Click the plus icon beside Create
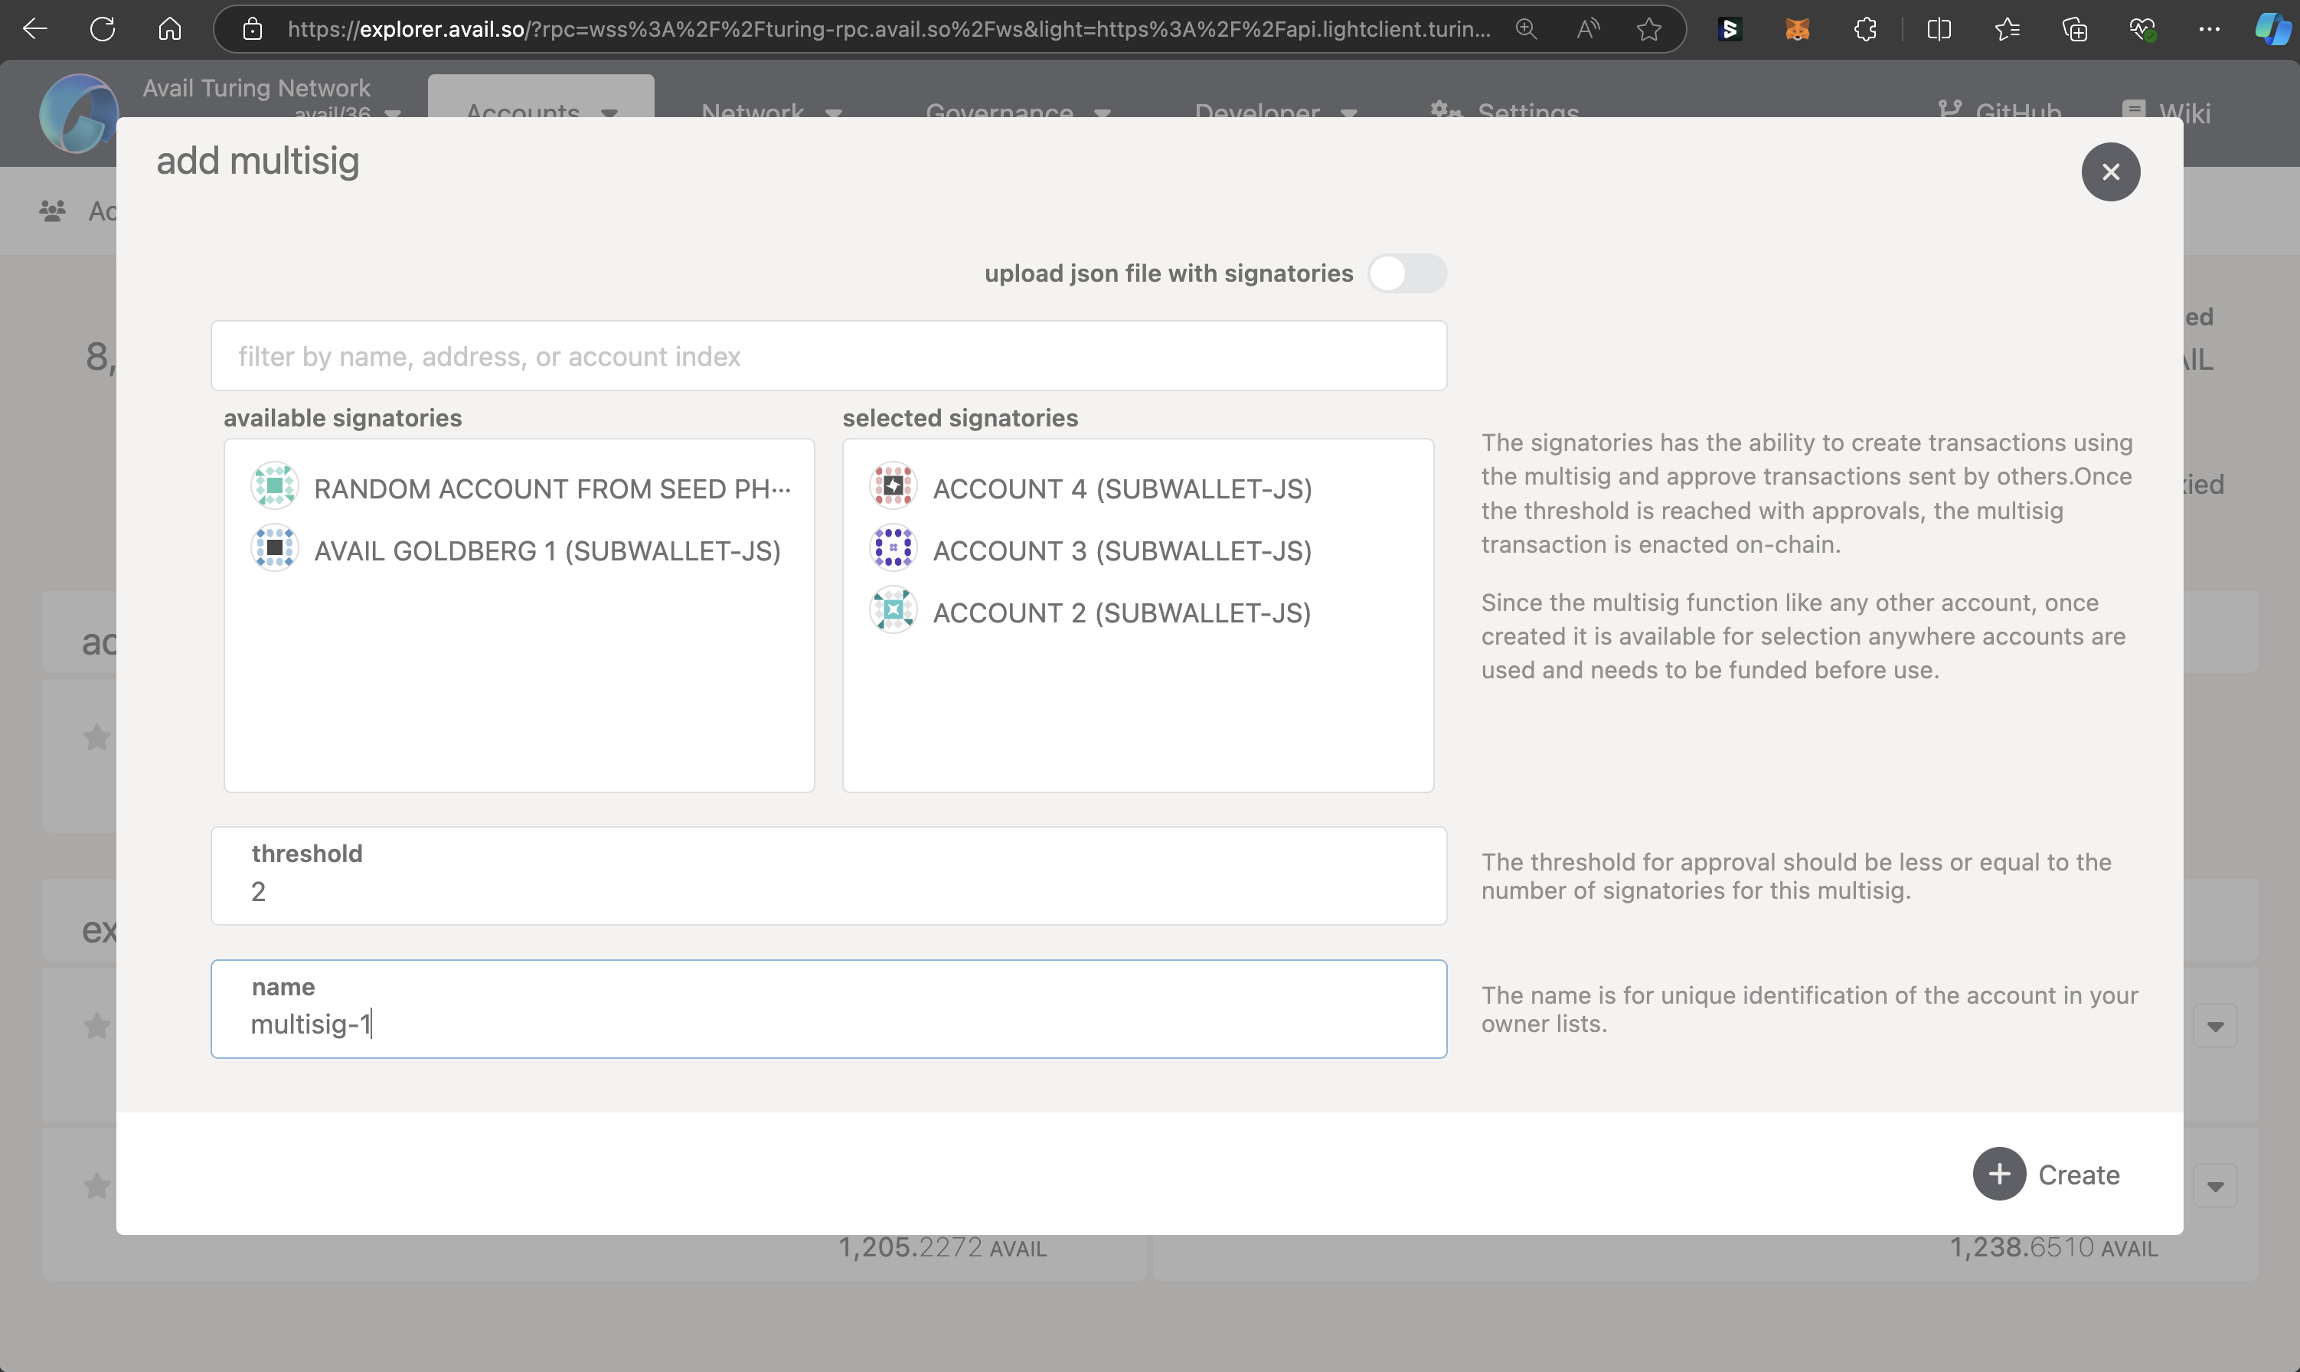Image resolution: width=2300 pixels, height=1372 pixels. (1998, 1174)
